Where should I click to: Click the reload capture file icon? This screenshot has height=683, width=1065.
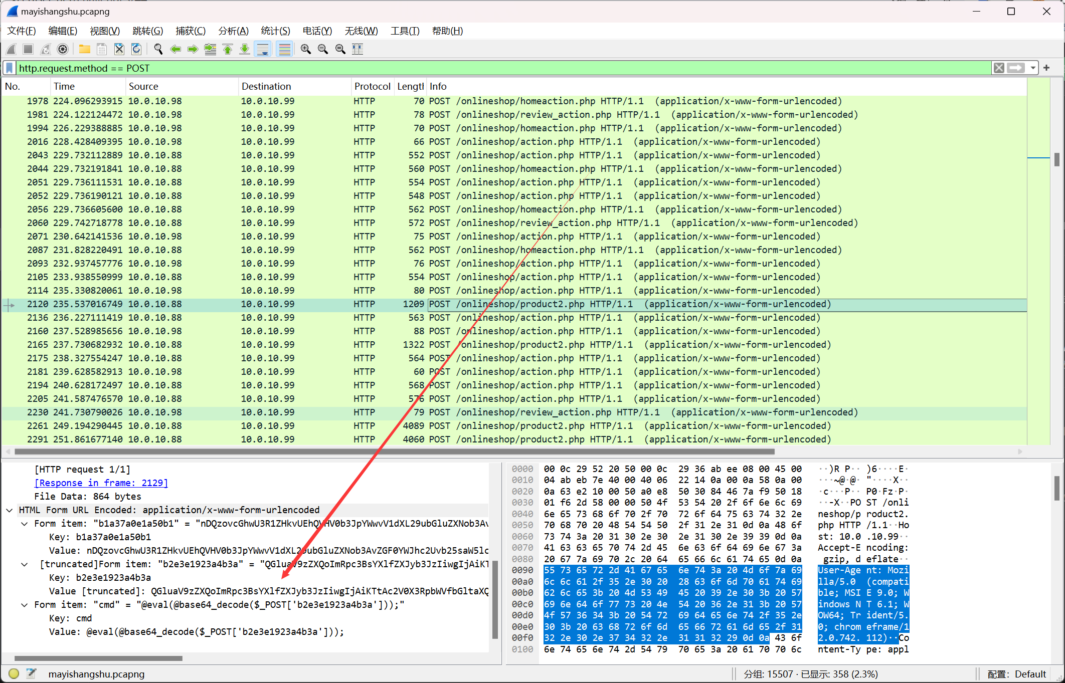pos(136,49)
